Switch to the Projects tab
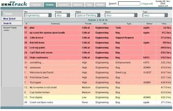The width and height of the screenshot is (173, 111). (36, 5)
